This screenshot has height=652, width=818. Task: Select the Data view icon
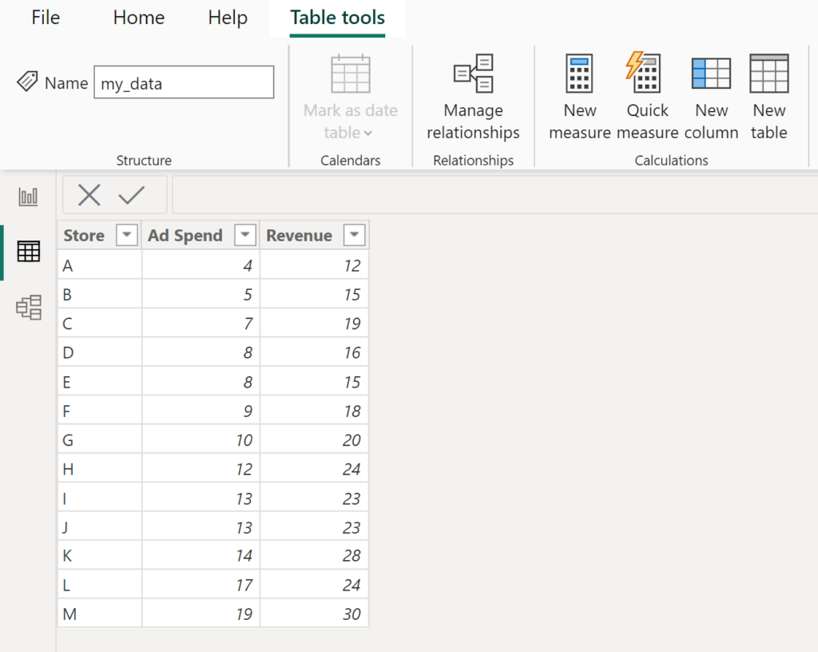pos(28,251)
